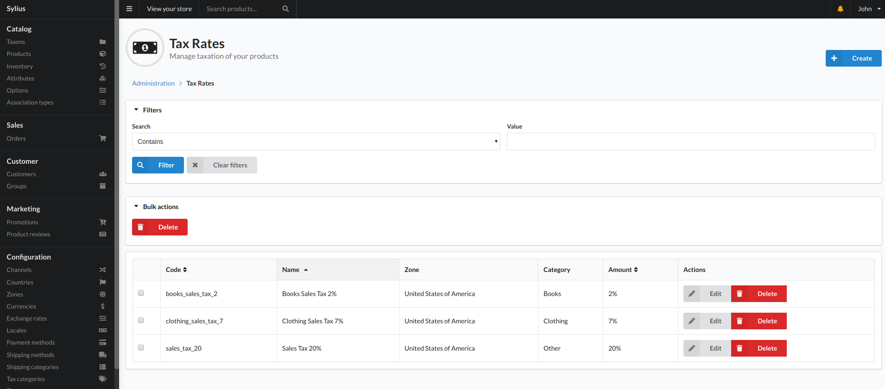Click View your store link
The image size is (885, 389).
pyautogui.click(x=169, y=9)
